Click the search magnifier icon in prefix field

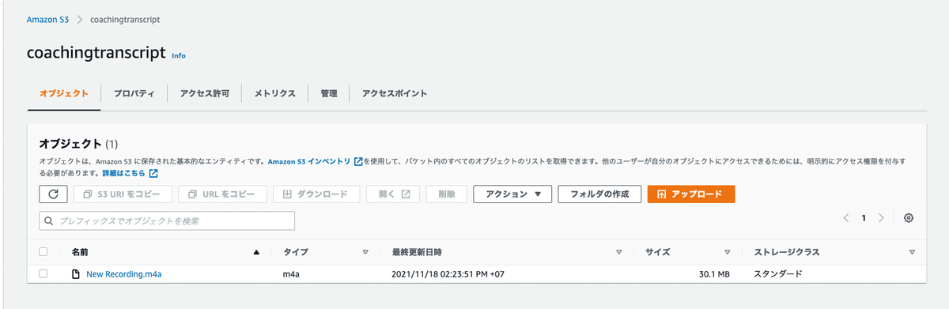point(49,221)
